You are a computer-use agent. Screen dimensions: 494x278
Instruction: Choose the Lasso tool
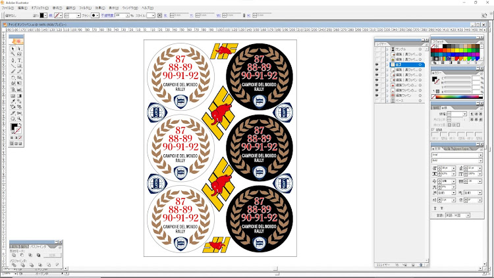click(19, 54)
